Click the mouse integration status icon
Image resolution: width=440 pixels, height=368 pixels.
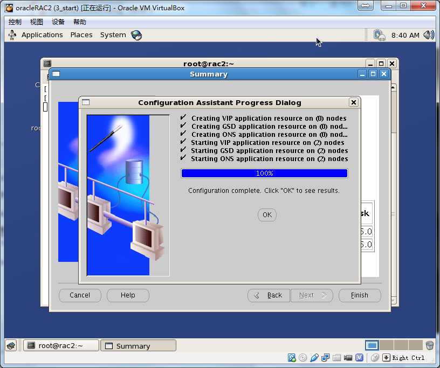[375, 358]
